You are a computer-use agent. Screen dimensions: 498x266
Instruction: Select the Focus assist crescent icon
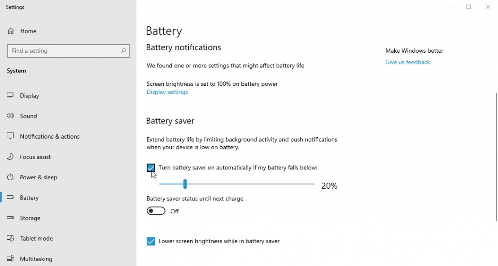click(x=10, y=156)
